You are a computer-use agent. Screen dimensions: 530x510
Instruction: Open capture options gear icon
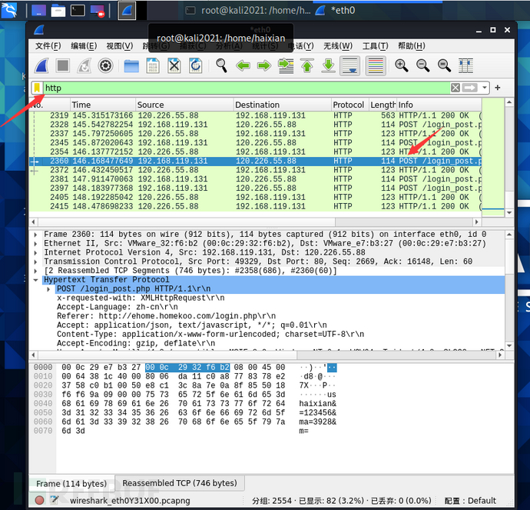point(105,65)
